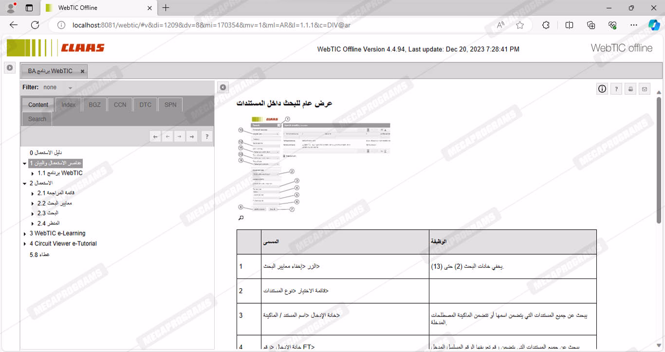Go back to the previous page
The height and width of the screenshot is (352, 665).
(x=14, y=25)
